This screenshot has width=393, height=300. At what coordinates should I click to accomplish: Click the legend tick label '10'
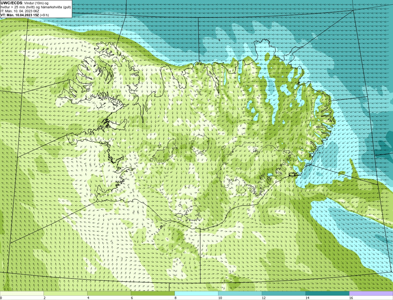pos(220,298)
